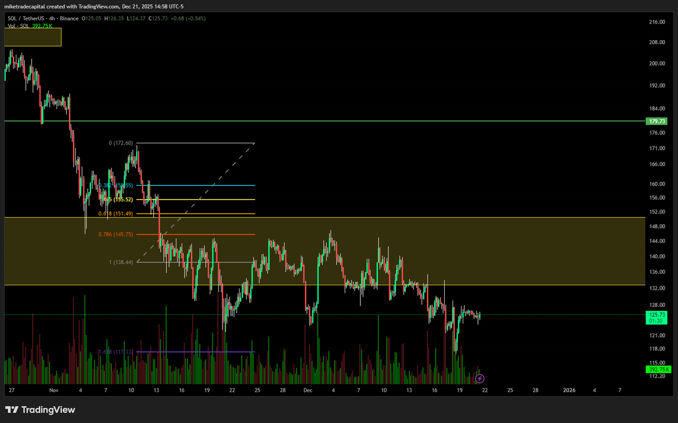Screen dimensions: 678x423
Task: Click the 2026 label on the time axis
Action: point(569,390)
